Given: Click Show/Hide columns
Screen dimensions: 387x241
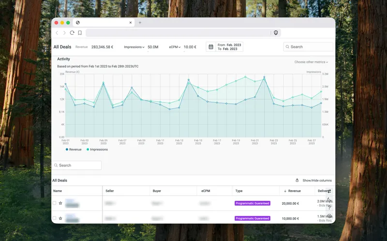Looking at the screenshot, I should (317, 181).
